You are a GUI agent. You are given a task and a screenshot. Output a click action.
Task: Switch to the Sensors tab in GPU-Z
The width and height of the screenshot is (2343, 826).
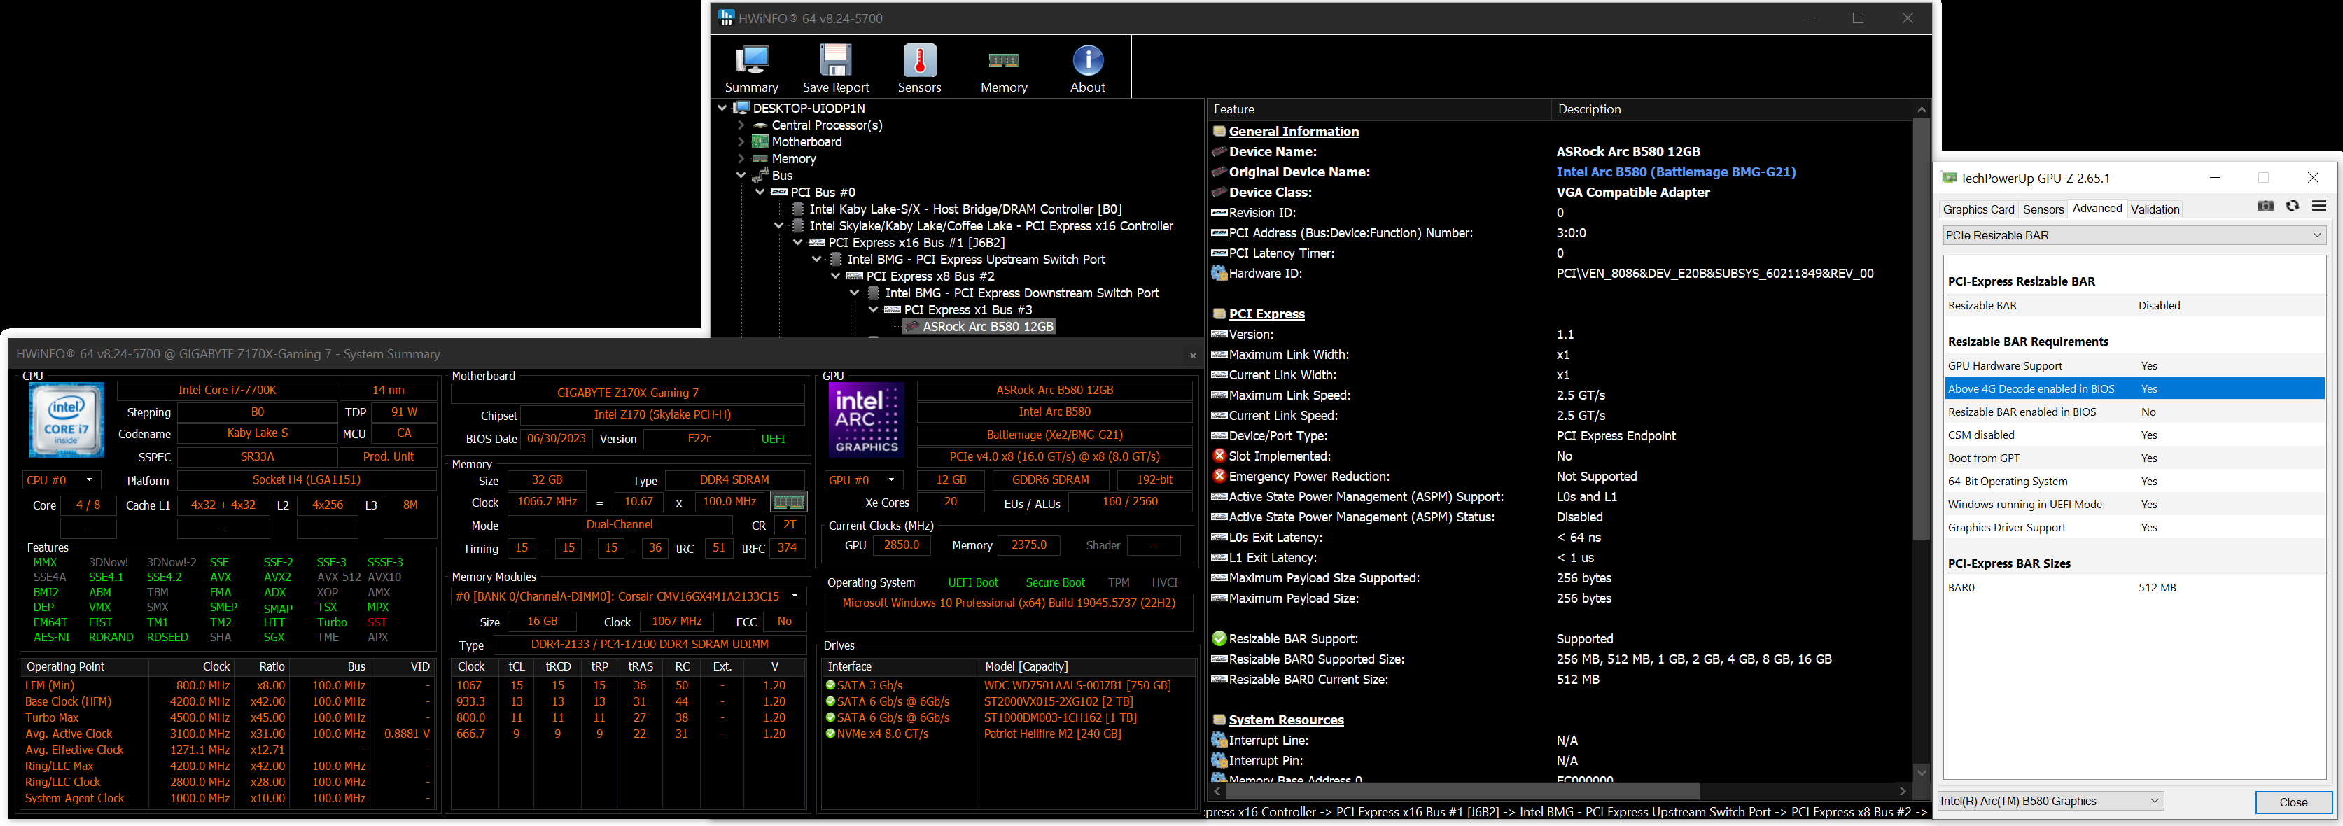coord(2043,209)
